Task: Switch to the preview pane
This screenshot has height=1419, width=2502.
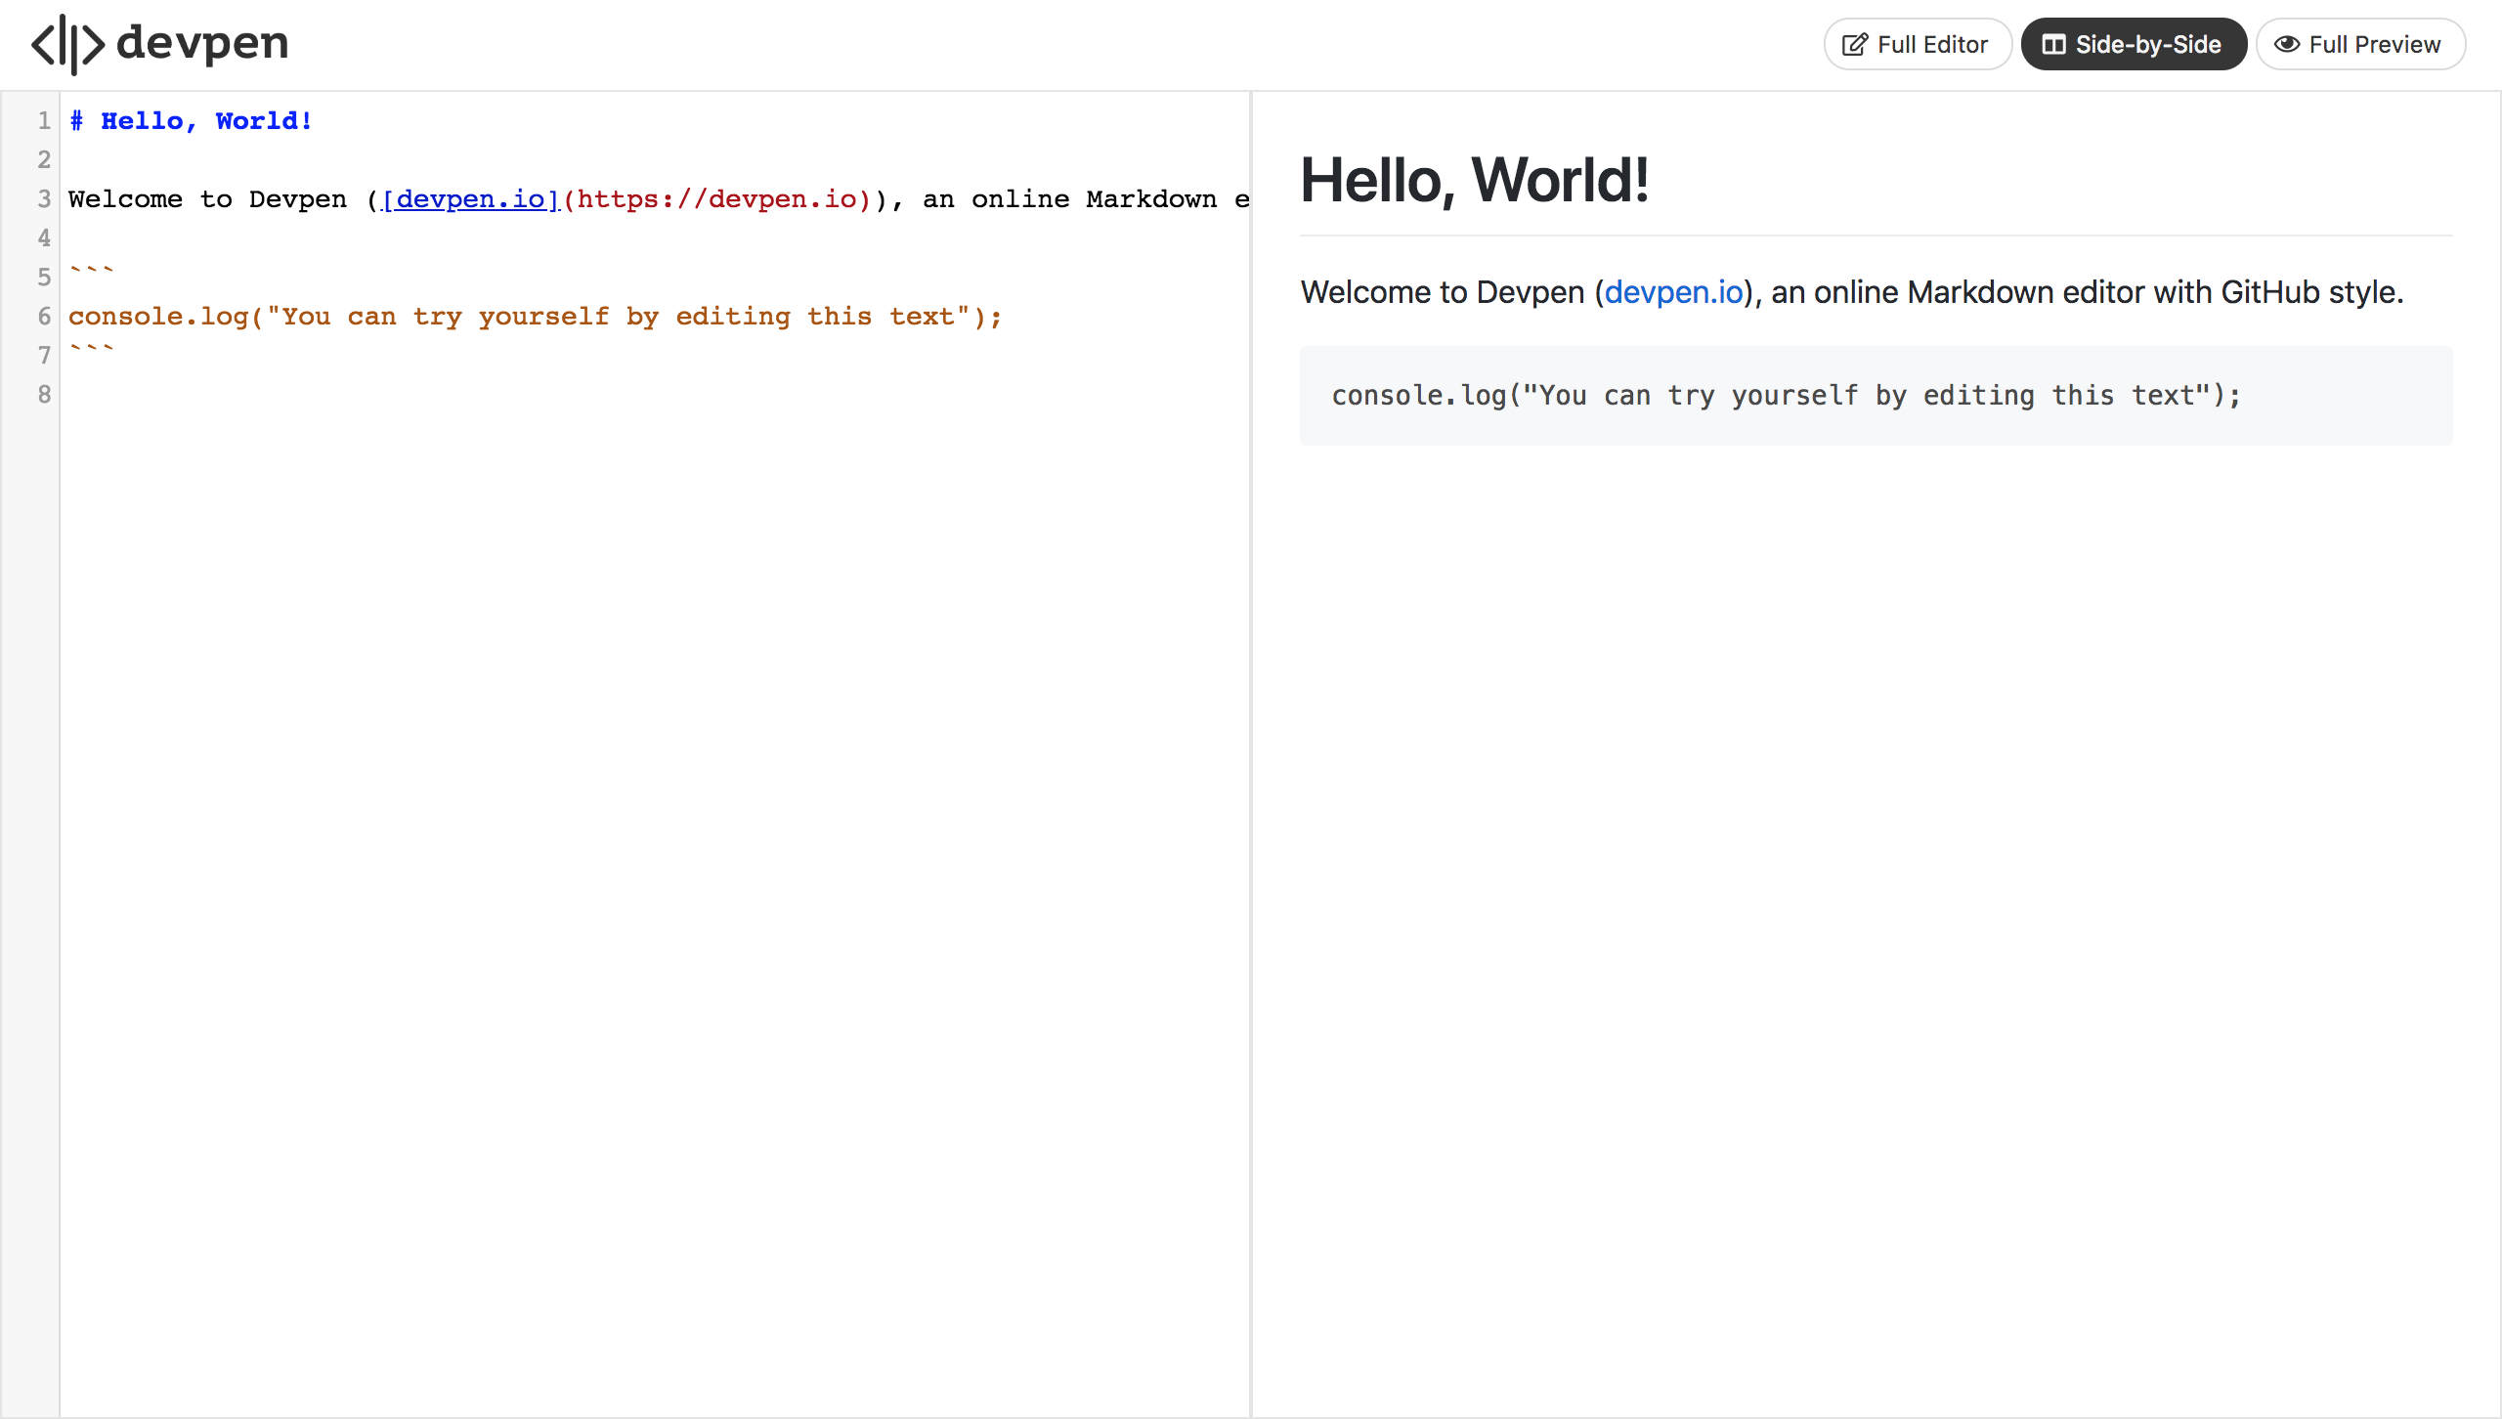Action: 1857,782
